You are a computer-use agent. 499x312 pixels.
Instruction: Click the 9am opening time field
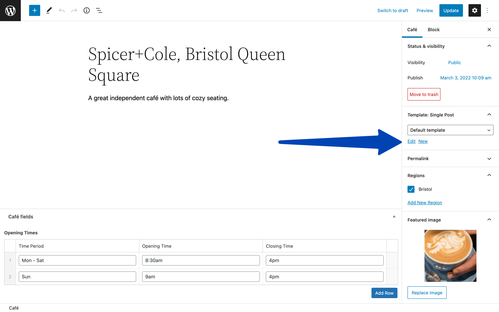201,277
